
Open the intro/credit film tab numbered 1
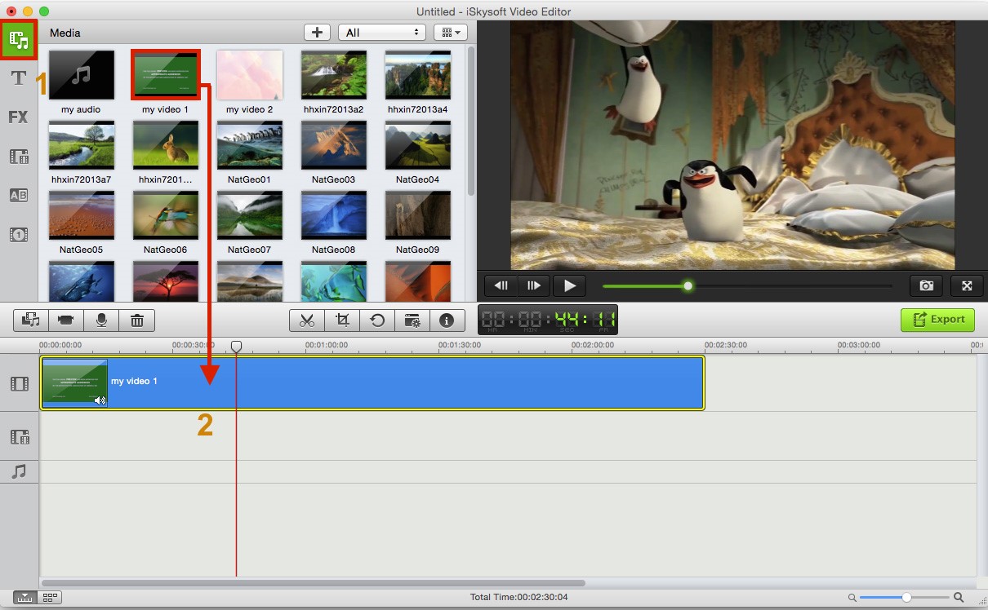pos(18,235)
